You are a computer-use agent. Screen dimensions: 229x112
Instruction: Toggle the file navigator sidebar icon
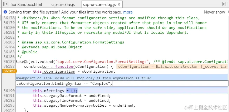pyautogui.click(x=6, y=4)
